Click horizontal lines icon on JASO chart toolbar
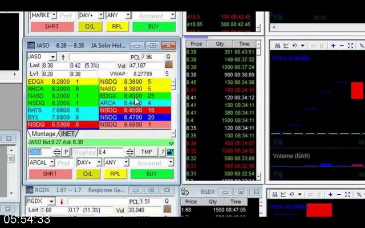Image resolution: width=365 pixels, height=228 pixels. 313,46
